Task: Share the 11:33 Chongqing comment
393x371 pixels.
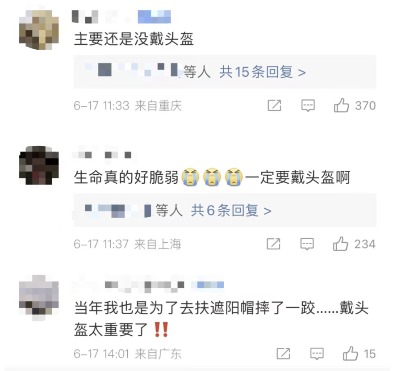Action: 275,105
